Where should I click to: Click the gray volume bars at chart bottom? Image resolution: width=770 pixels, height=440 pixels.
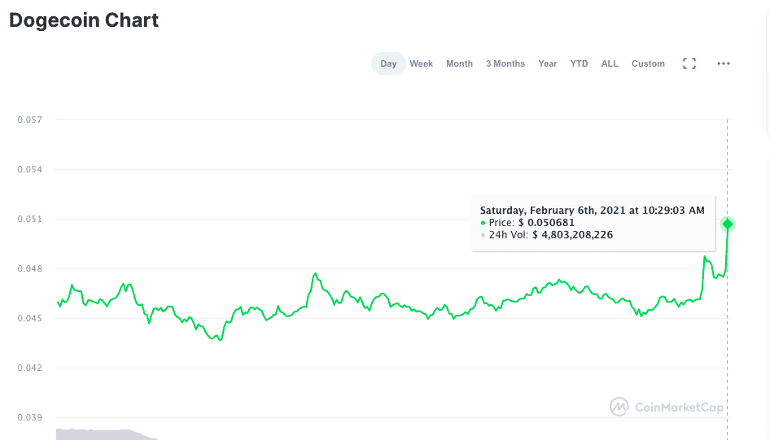pos(106,434)
